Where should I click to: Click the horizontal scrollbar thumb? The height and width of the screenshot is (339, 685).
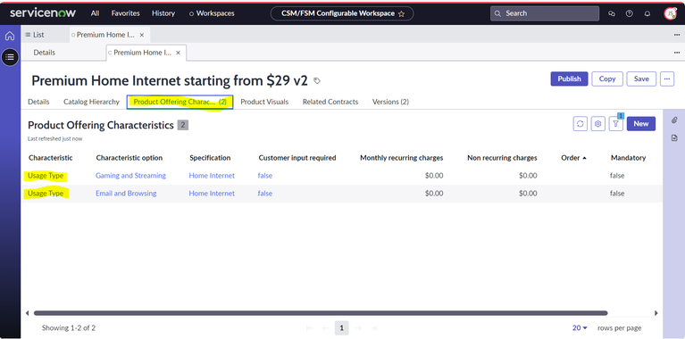point(321,313)
